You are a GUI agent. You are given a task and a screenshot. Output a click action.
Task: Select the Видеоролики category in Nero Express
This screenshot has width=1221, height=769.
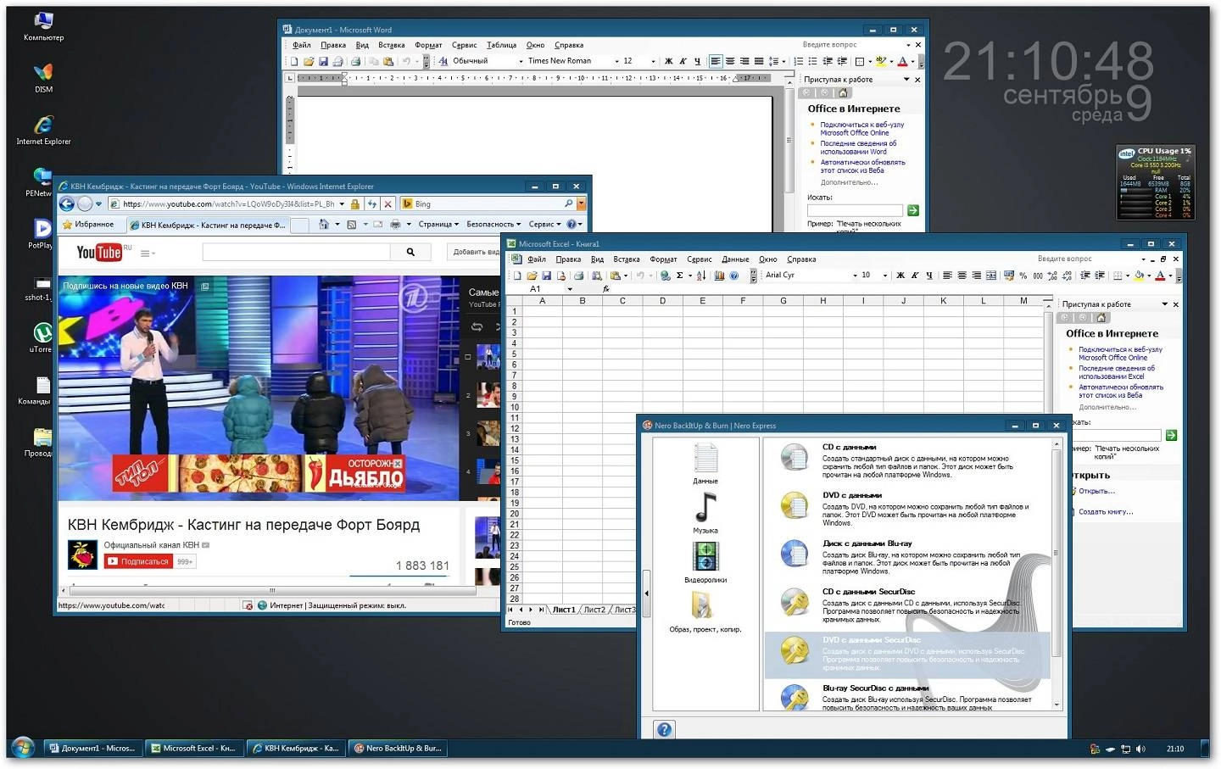click(x=705, y=561)
